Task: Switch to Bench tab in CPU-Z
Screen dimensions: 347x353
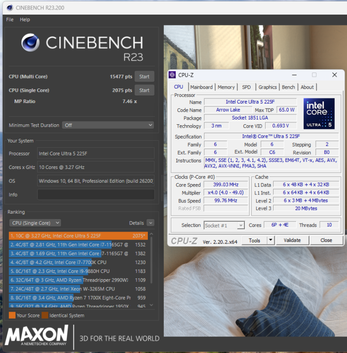Action: tap(289, 87)
